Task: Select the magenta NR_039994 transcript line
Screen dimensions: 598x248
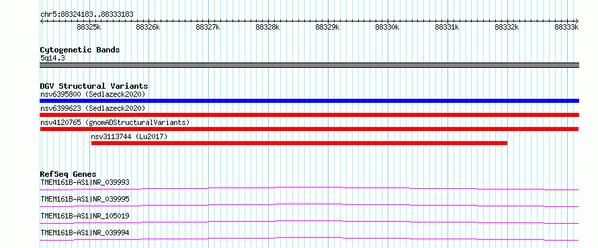Action: [x=309, y=239]
